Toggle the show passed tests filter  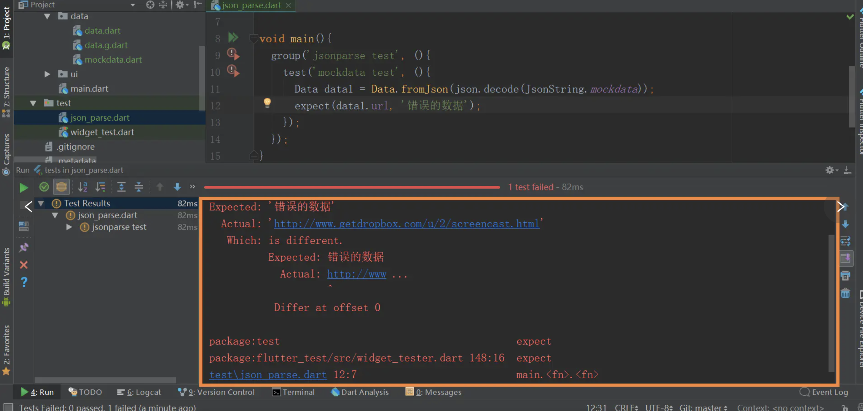pos(44,187)
